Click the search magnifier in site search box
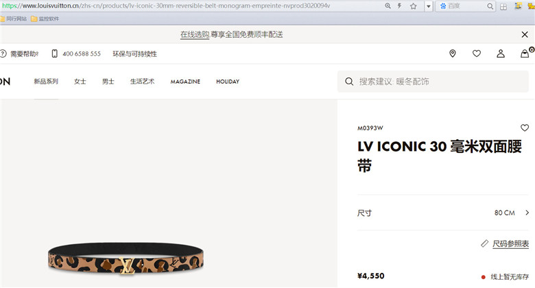The image size is (535, 288). point(349,82)
